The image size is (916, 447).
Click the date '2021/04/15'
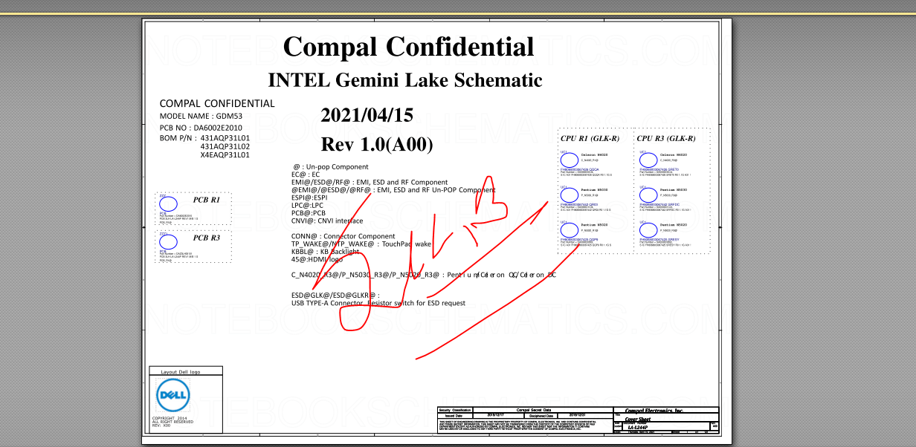pos(367,115)
